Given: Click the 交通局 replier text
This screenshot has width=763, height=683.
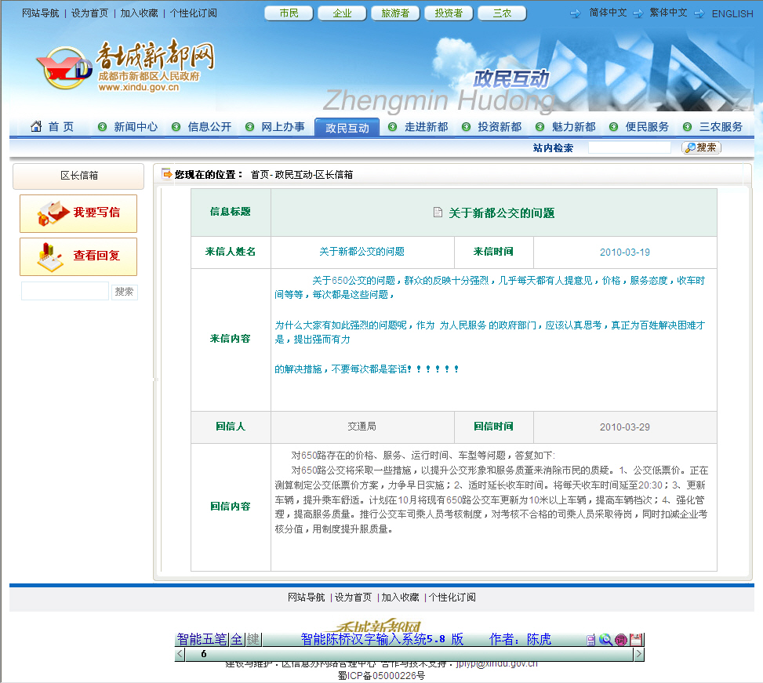Looking at the screenshot, I should point(362,427).
